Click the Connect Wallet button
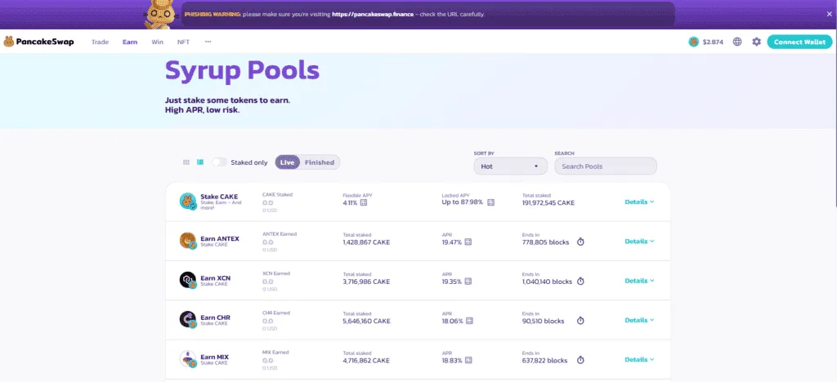Image resolution: width=837 pixels, height=382 pixels. point(799,42)
